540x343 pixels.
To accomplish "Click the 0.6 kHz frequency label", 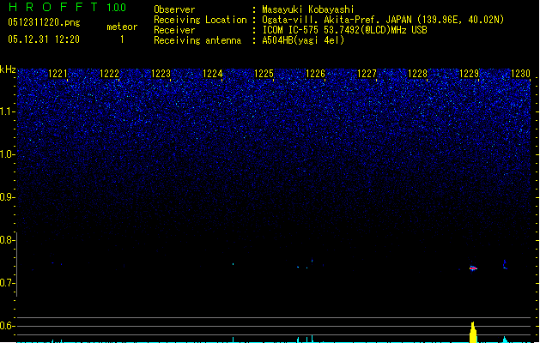I will click(7, 326).
